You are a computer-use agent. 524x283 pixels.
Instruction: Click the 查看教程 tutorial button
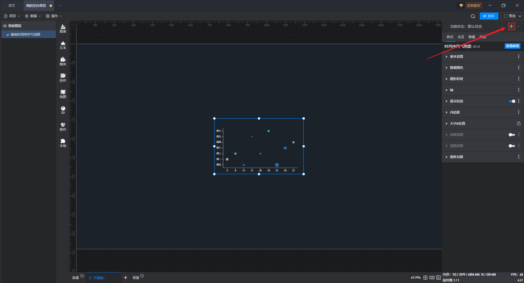pyautogui.click(x=513, y=46)
